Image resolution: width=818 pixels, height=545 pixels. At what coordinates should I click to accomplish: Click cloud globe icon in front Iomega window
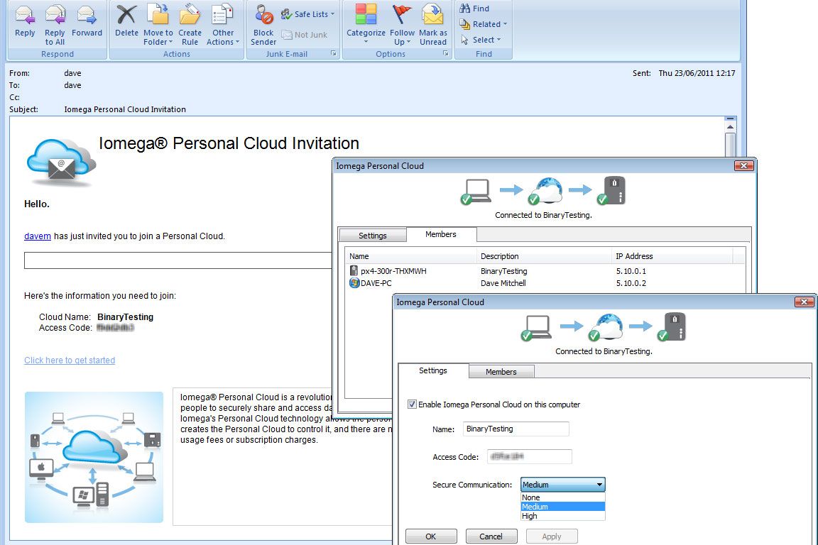tap(606, 328)
